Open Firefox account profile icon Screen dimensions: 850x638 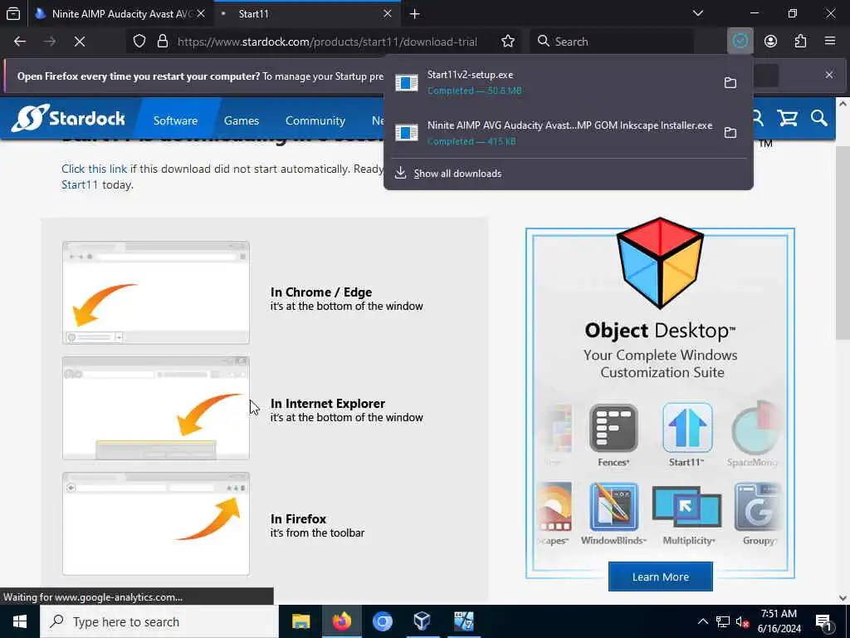(x=770, y=42)
